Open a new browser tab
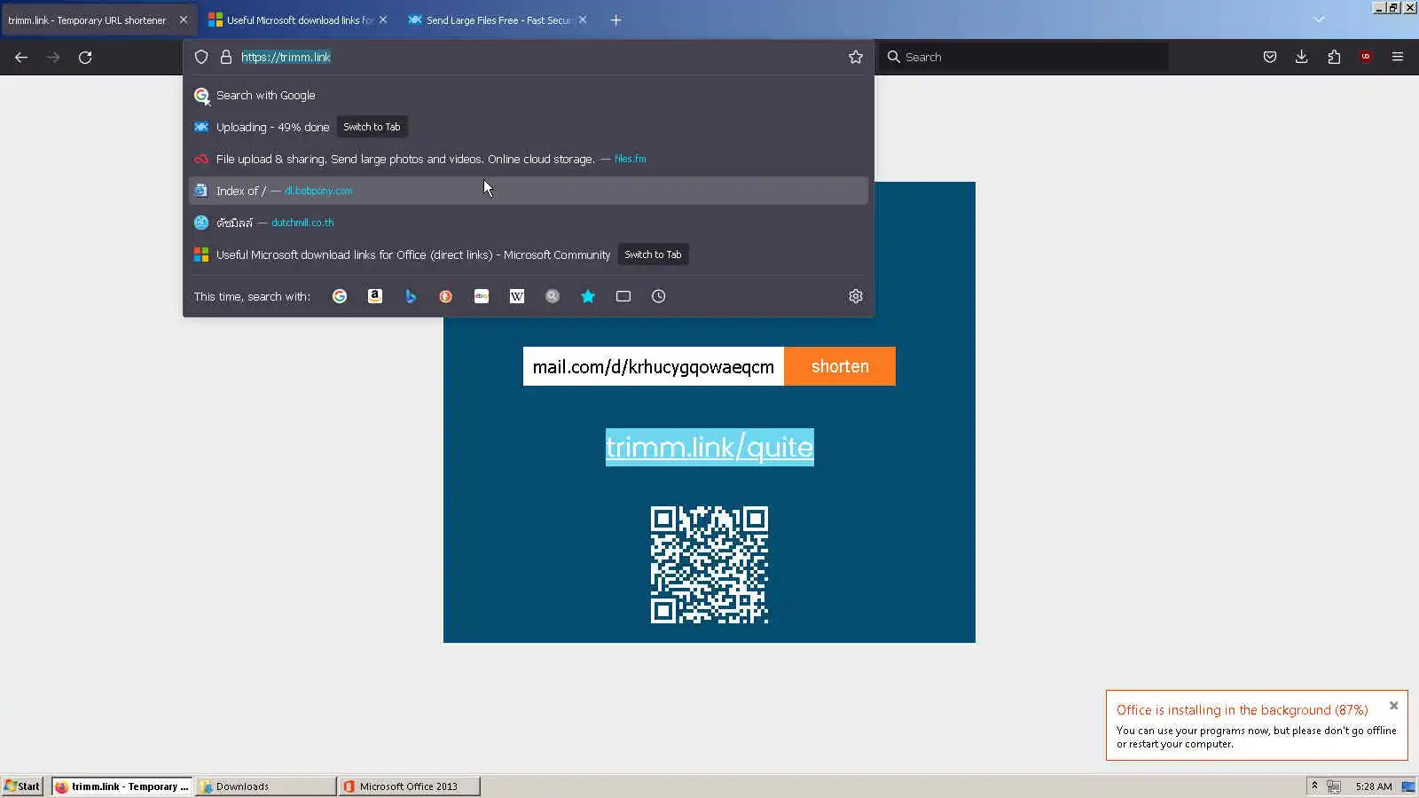 coord(615,20)
